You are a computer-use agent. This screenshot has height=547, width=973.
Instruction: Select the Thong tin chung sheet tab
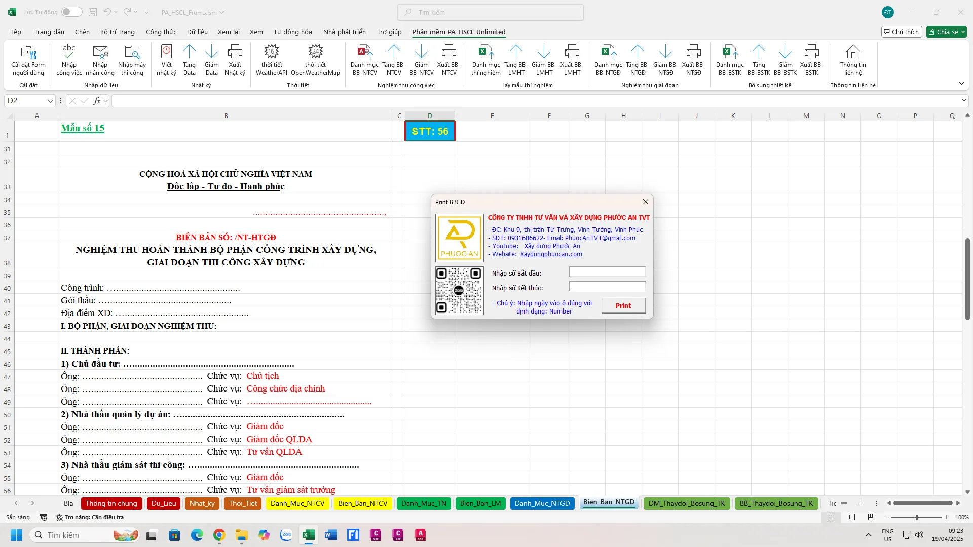click(x=111, y=503)
